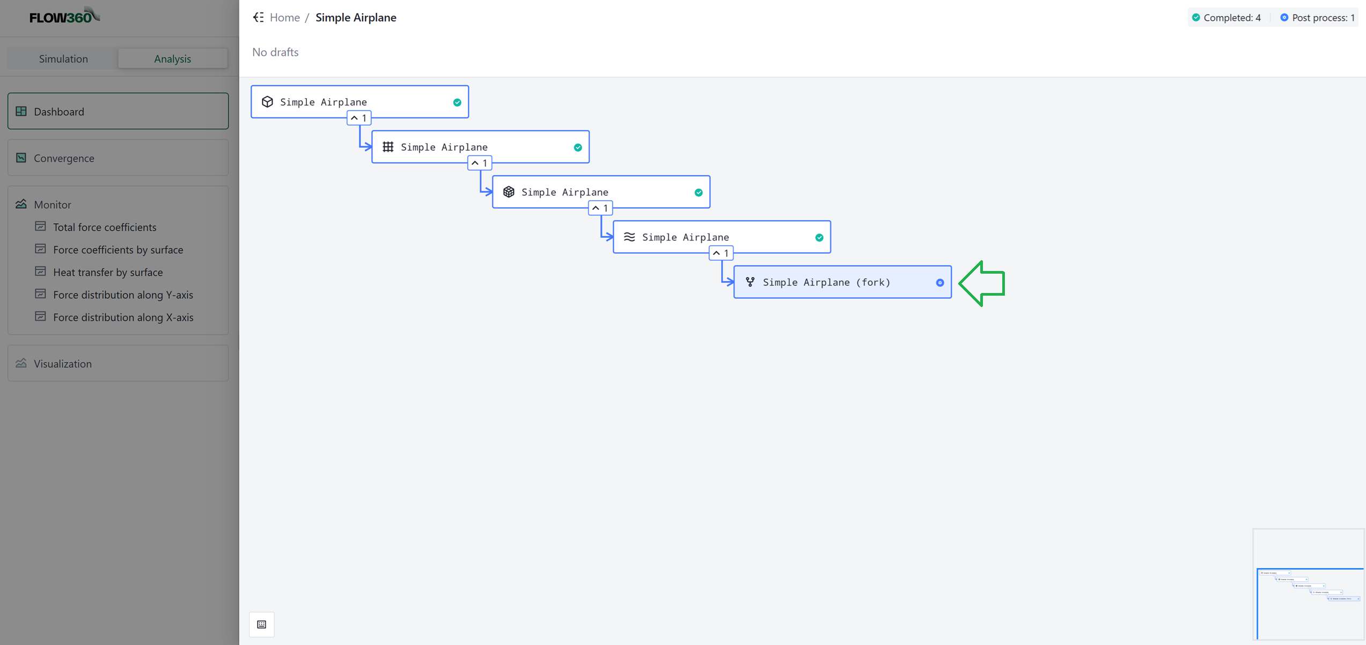Click the green Completed status icon in header
Screen dimensions: 1366x645
1196,17
